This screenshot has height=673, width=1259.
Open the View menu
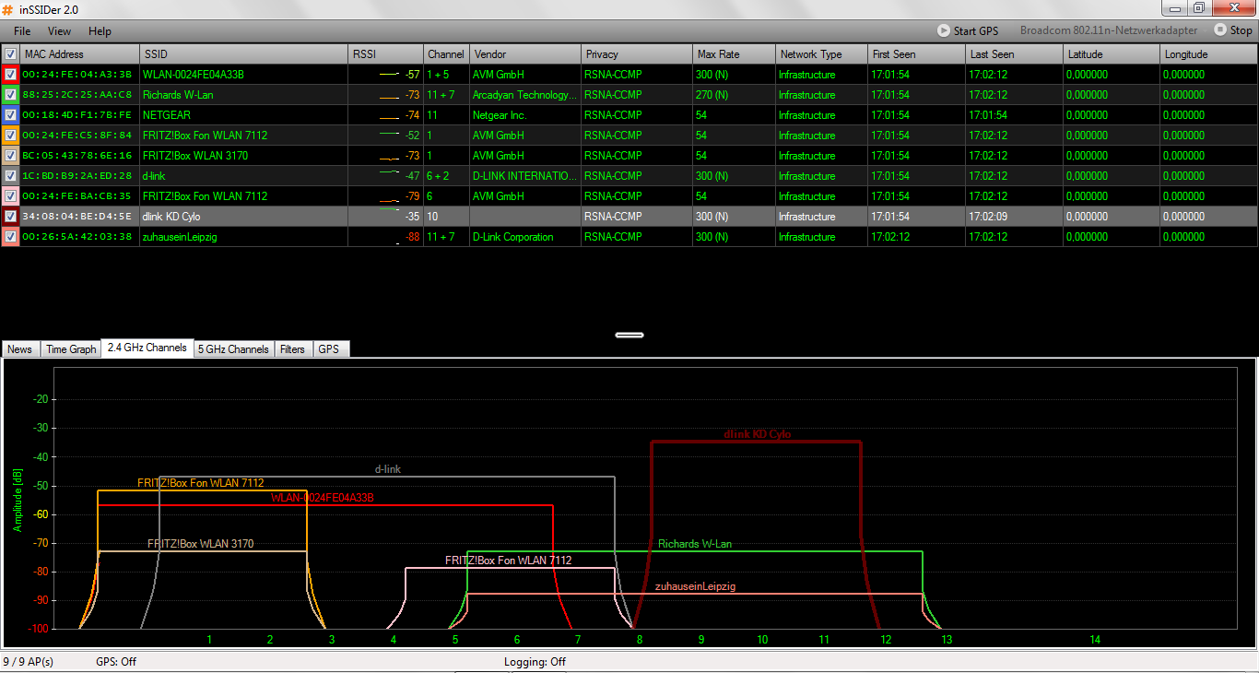tap(59, 31)
